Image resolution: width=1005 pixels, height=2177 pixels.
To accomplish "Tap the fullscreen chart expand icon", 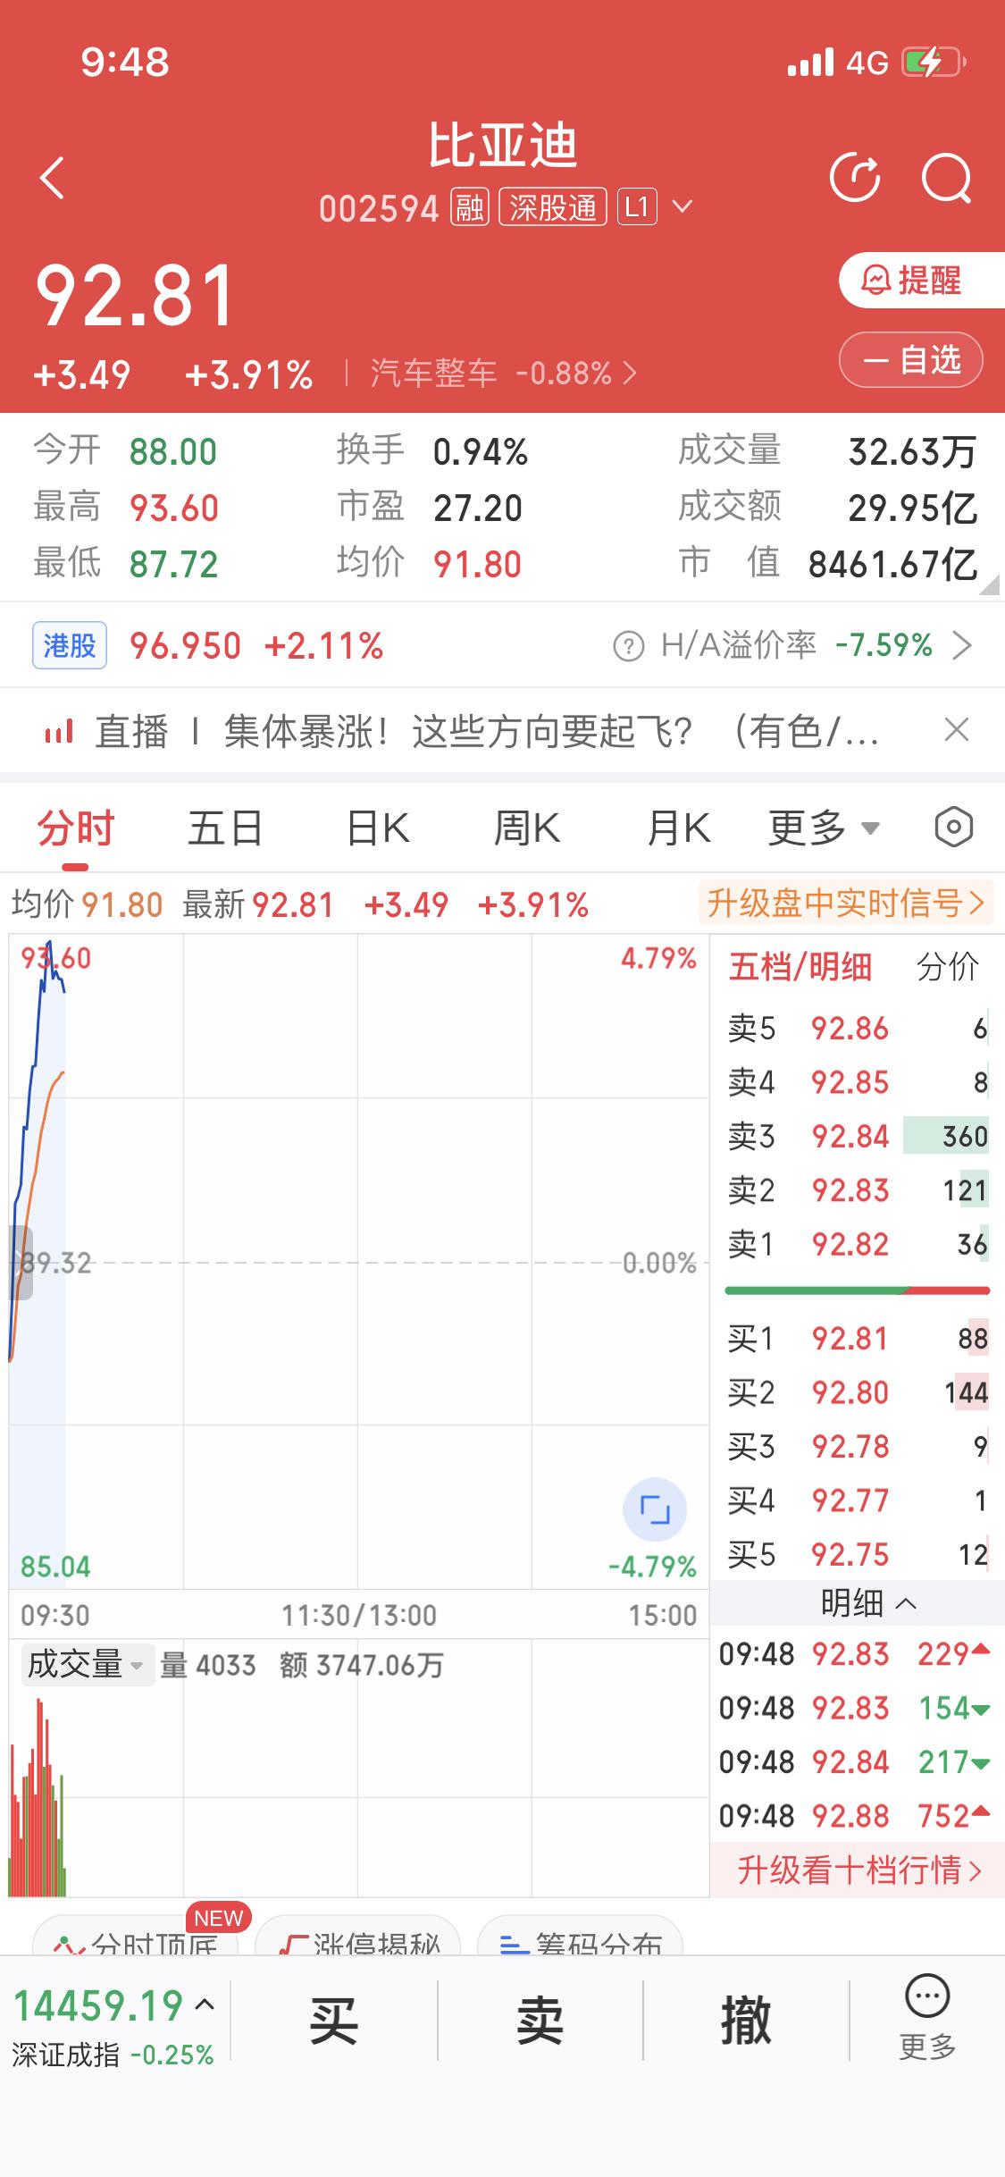I will (x=655, y=1510).
